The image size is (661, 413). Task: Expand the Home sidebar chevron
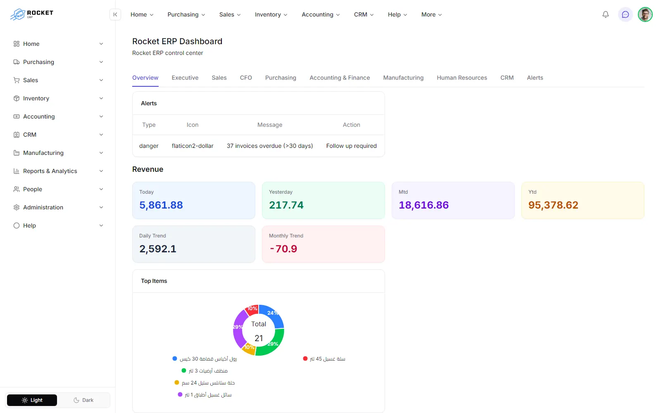click(101, 44)
